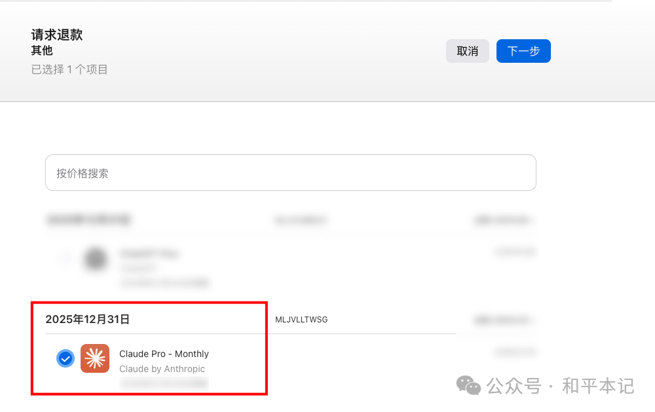Proceed with the 下一步 button
Screen dimensions: 655x412
coord(523,51)
